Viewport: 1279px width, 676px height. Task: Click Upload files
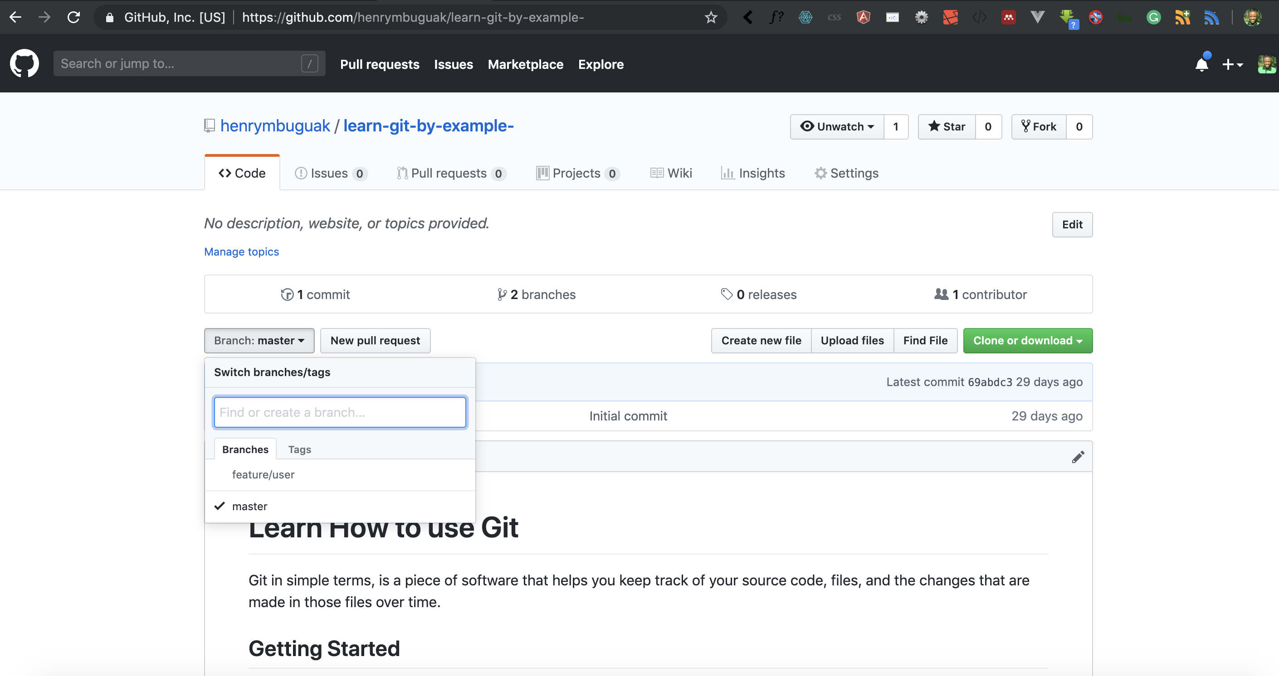coord(852,341)
